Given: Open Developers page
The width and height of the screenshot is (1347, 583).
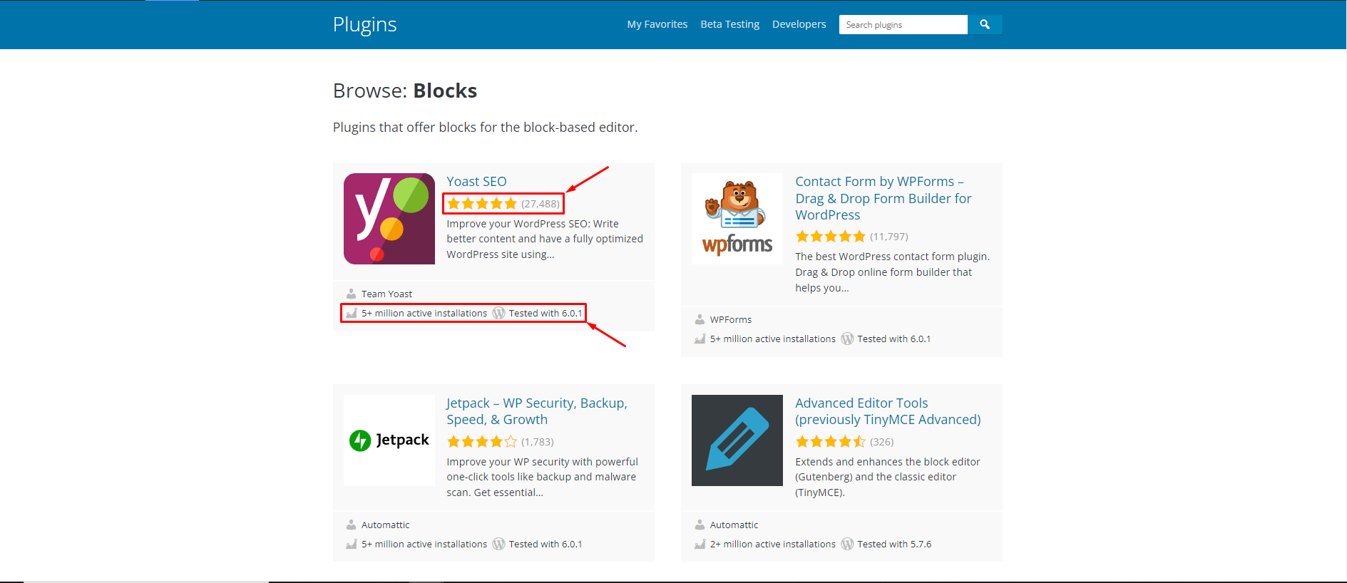Looking at the screenshot, I should point(799,24).
